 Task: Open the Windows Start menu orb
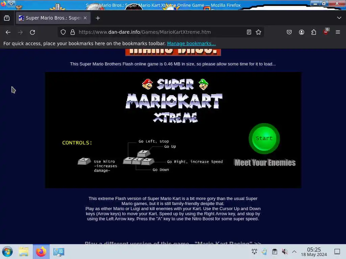7,252
